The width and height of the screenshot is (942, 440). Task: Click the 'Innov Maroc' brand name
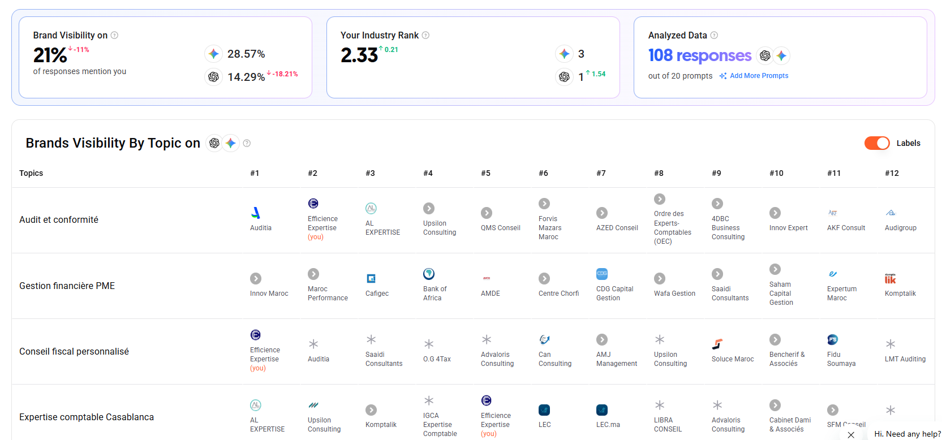point(269,294)
